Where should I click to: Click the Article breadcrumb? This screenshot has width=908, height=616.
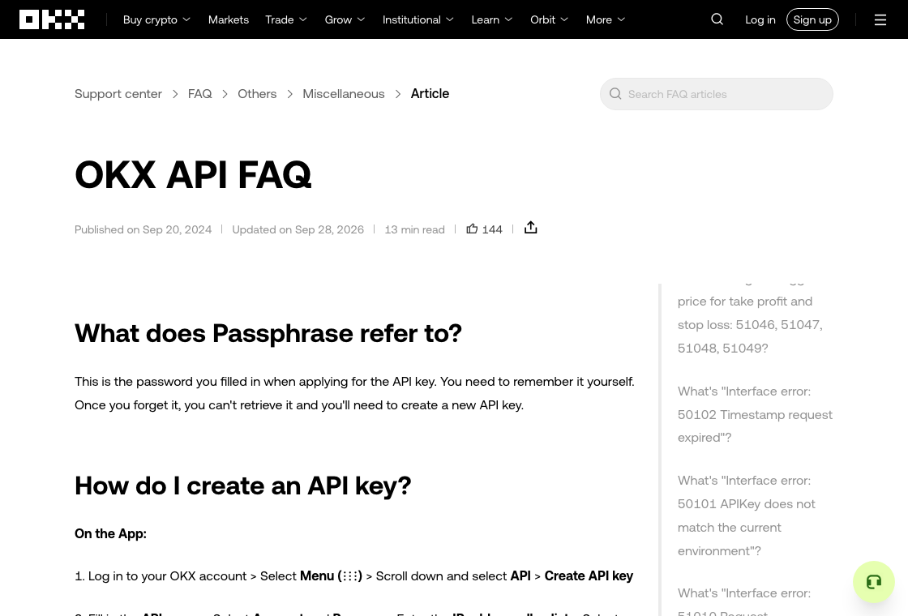coord(430,94)
